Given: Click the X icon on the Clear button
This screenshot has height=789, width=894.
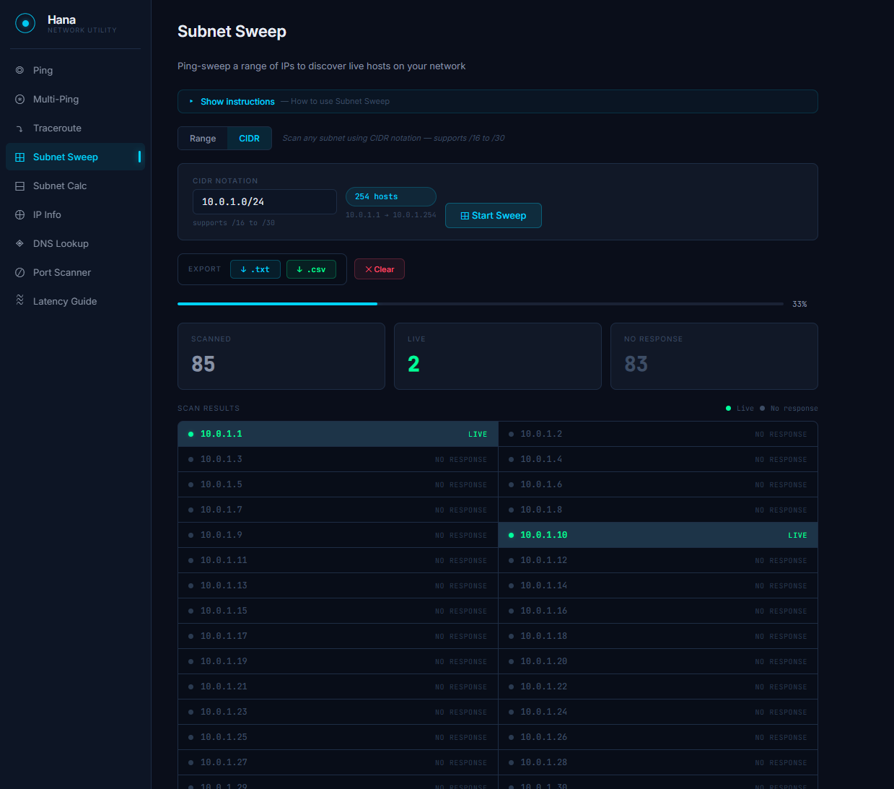Looking at the screenshot, I should (x=369, y=269).
